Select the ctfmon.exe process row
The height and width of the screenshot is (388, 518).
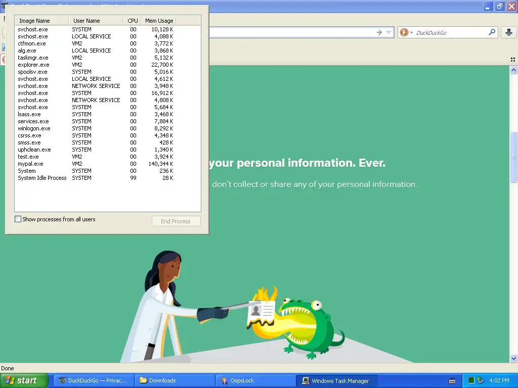[x=96, y=43]
